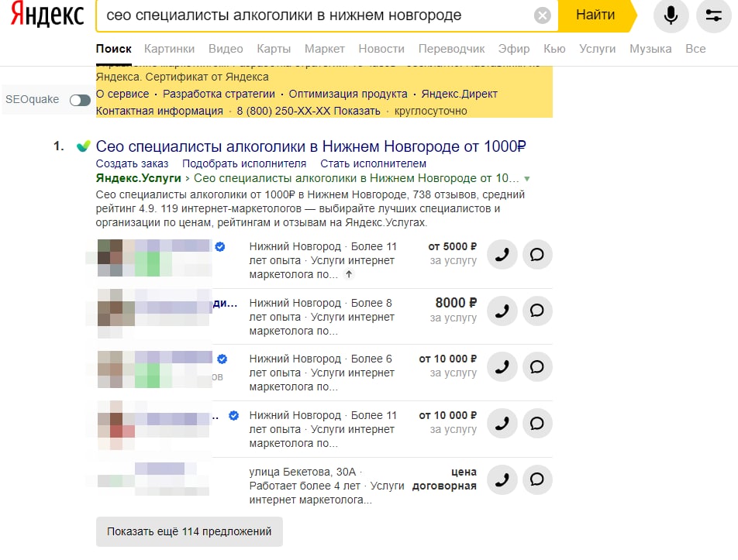This screenshot has width=738, height=560.
Task: Message the specialist priced от 5000 ₽
Action: pos(537,255)
